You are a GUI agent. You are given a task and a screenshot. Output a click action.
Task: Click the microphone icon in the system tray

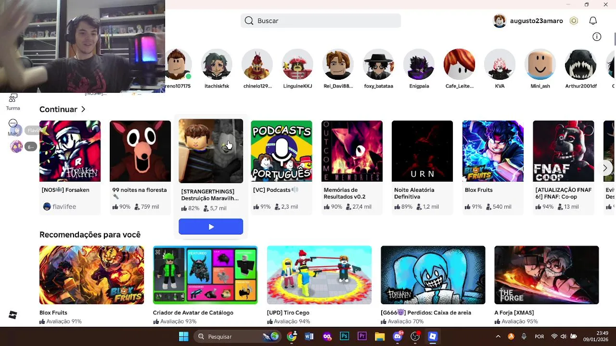[x=524, y=336]
